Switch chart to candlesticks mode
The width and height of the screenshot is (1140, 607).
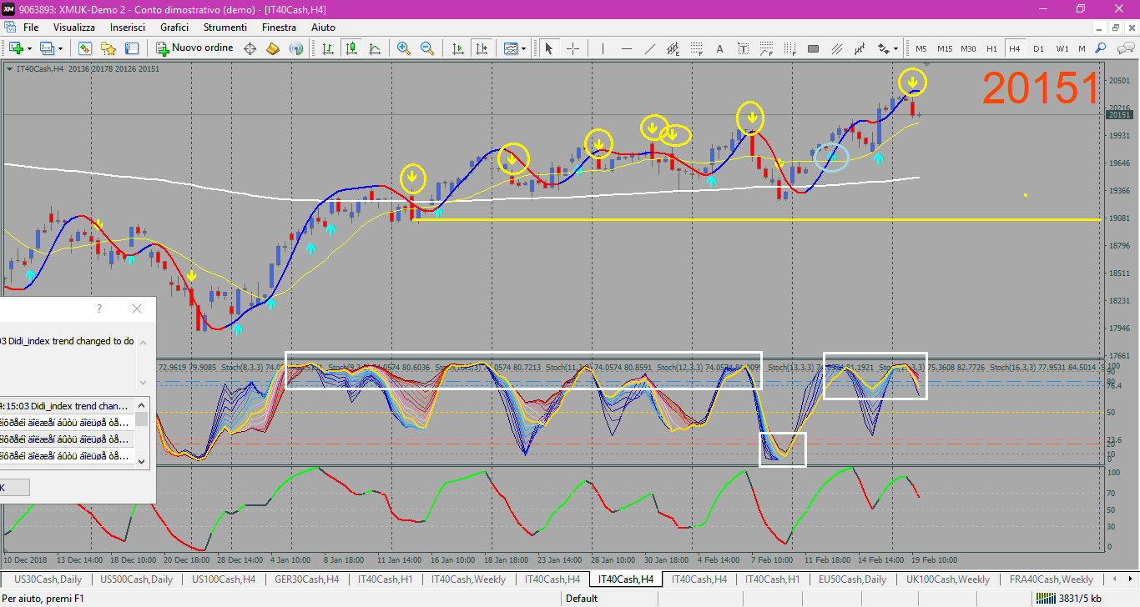coord(351,48)
